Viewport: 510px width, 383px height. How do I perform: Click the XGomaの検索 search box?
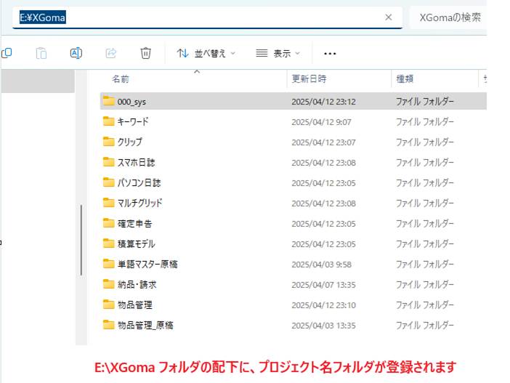[450, 17]
